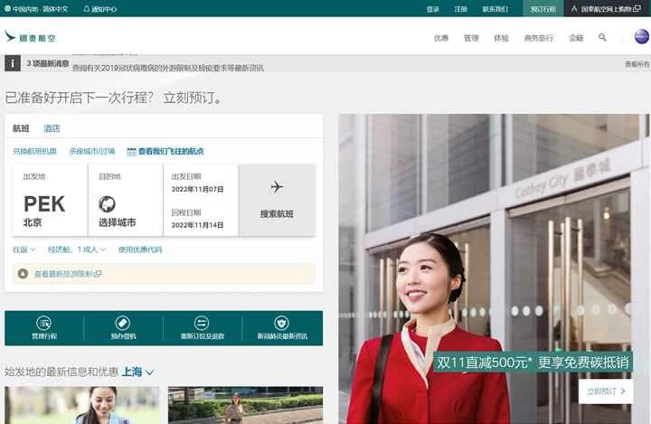
Task: Click the external link icon after 国泰航空网上购物
Action: [x=637, y=9]
